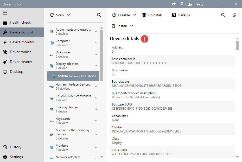
Task: Expand IDE ATA/ATAPI controllers chevron
Action: click(x=96, y=98)
